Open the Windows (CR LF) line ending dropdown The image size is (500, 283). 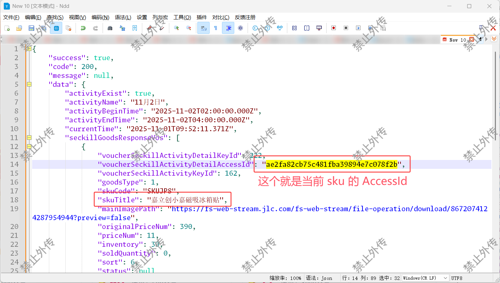(425, 278)
